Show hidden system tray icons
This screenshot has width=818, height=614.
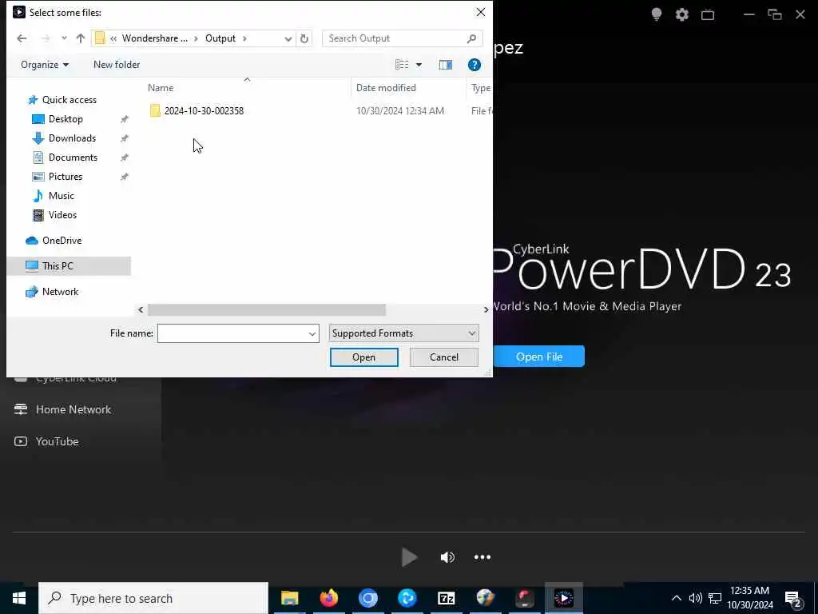pyautogui.click(x=676, y=598)
